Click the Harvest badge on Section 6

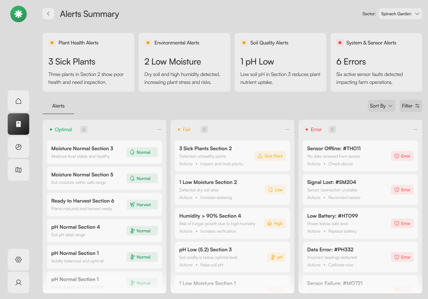tap(142, 204)
